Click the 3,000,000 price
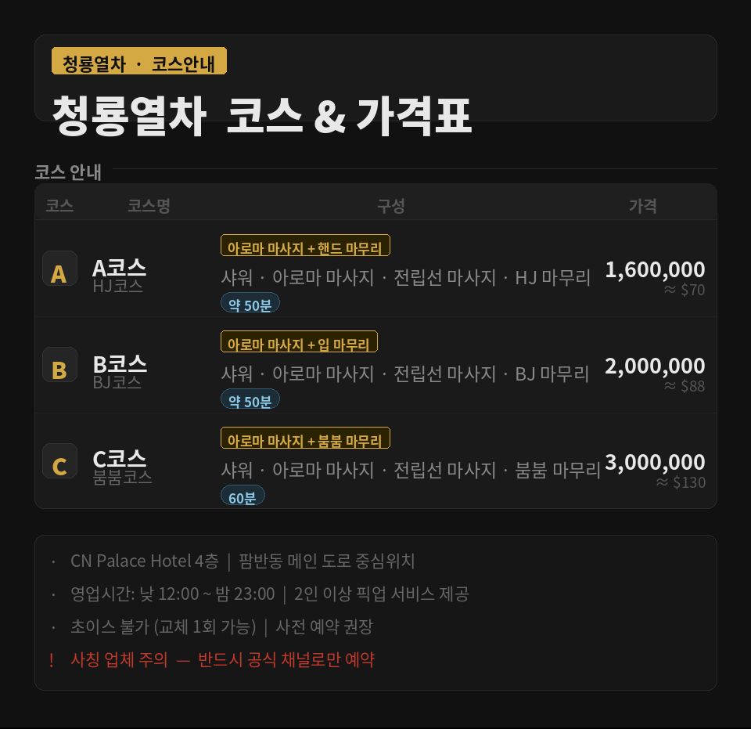 655,463
